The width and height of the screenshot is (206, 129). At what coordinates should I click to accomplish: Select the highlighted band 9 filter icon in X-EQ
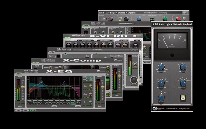pos(73,102)
